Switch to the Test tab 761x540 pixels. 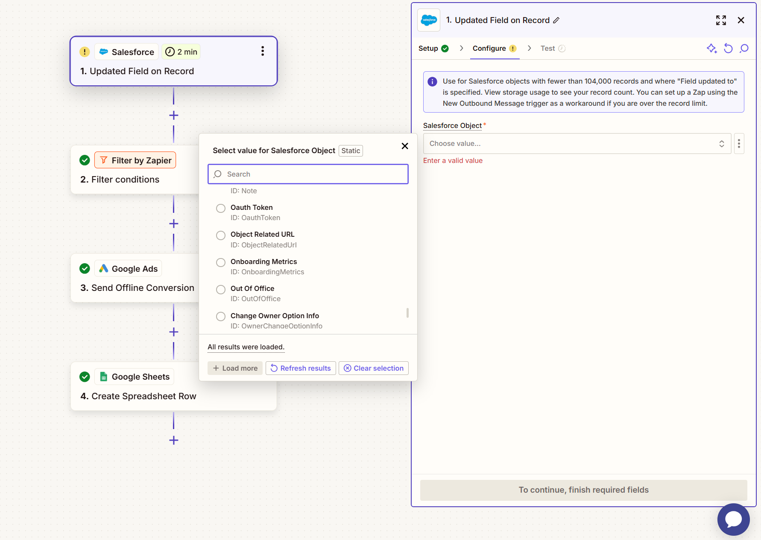point(553,48)
